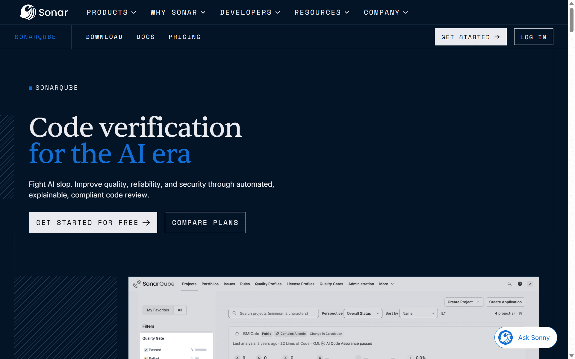Favorite BMICalc with the star icon

point(237,334)
